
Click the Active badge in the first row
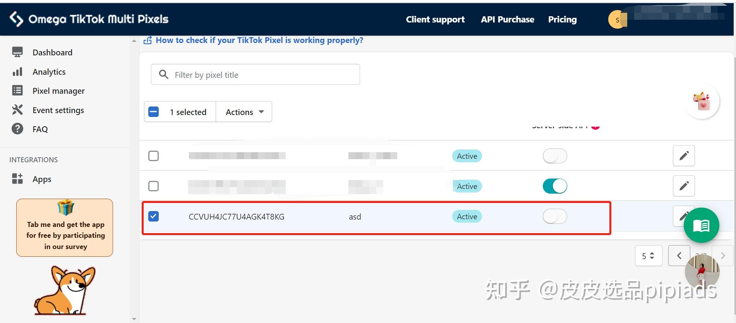coord(467,156)
